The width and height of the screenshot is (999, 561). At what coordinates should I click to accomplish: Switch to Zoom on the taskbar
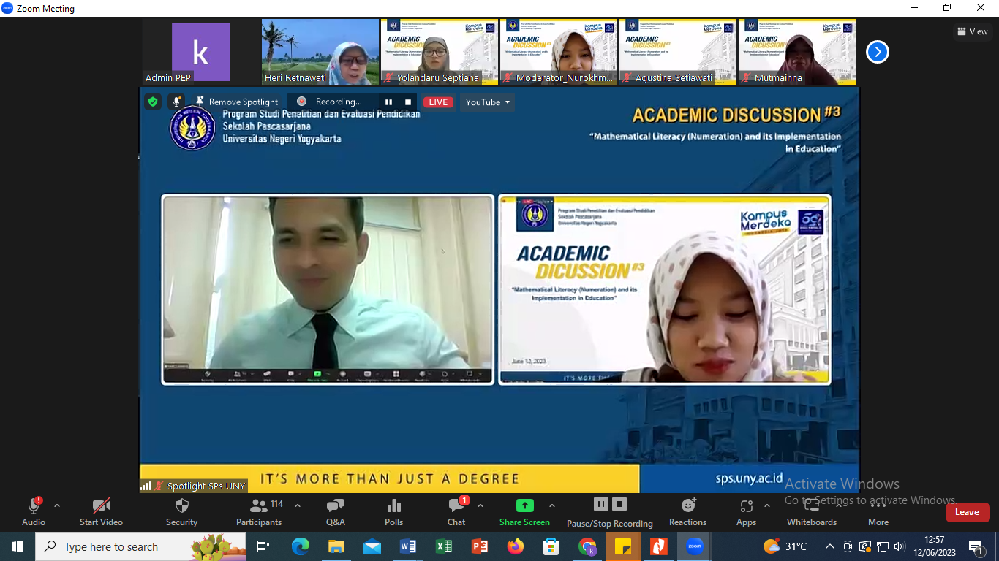(695, 546)
